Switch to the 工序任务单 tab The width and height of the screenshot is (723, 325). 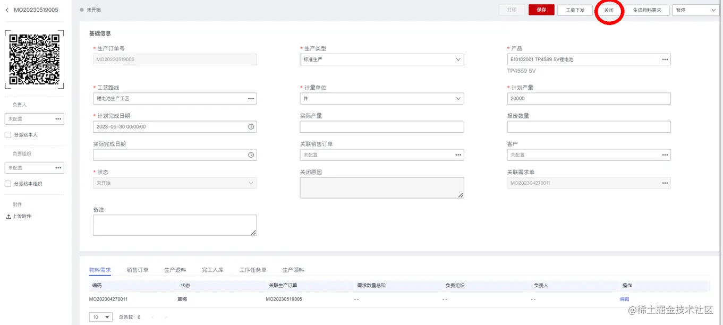[x=253, y=270]
